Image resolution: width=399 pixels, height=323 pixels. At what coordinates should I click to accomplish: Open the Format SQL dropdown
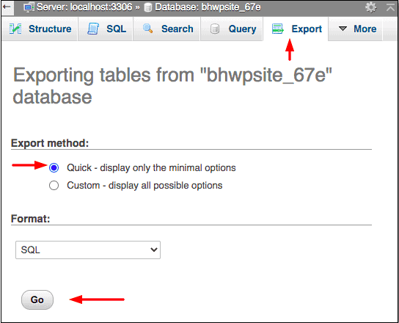pyautogui.click(x=88, y=250)
